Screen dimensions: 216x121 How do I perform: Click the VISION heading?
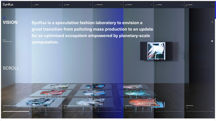point(10,22)
